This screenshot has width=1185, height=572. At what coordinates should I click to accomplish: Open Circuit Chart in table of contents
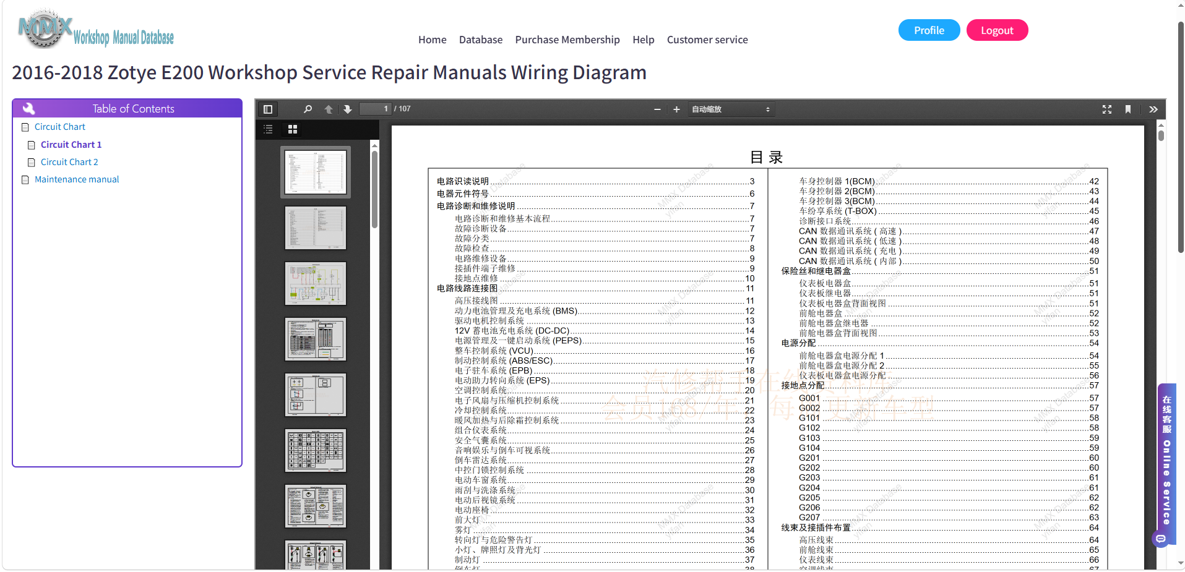60,127
